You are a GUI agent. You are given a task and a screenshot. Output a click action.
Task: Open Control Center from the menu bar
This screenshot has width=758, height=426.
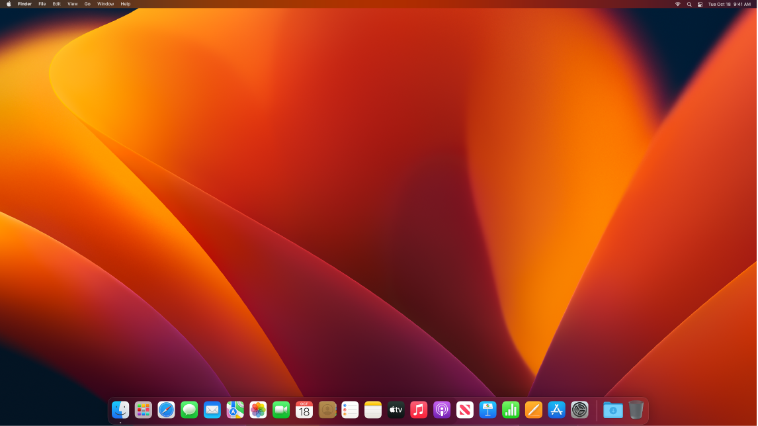click(700, 4)
